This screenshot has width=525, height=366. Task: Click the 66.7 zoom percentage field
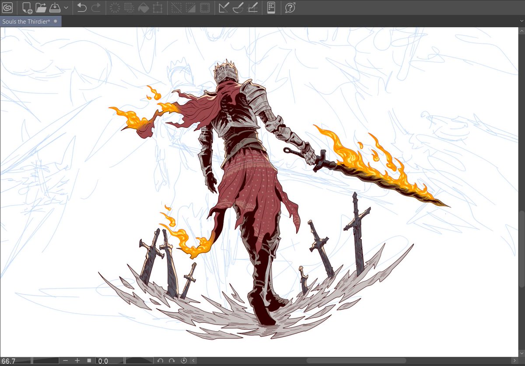[16, 361]
